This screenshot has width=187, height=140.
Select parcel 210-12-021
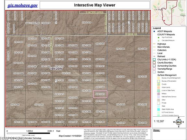tap(143, 104)
